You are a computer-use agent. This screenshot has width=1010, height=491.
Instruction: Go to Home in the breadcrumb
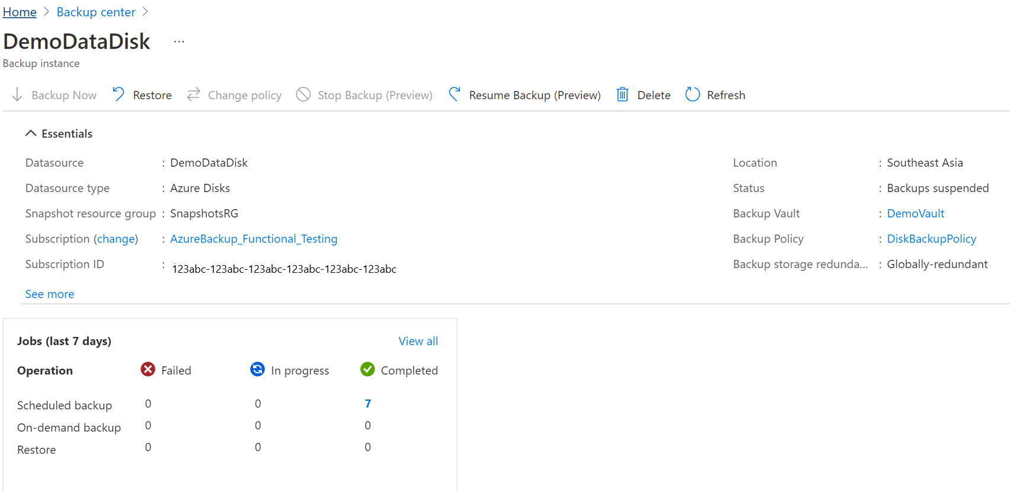pyautogui.click(x=20, y=12)
